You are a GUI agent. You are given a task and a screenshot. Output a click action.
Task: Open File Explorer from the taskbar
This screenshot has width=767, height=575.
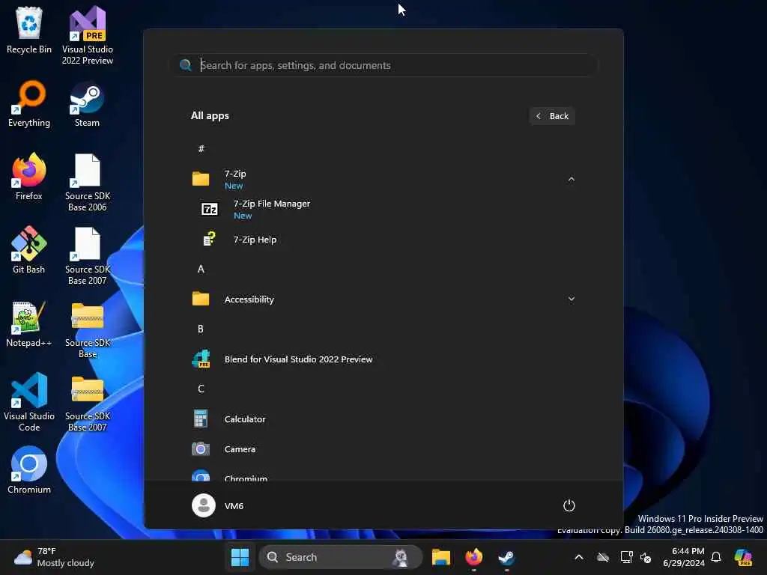click(x=440, y=557)
